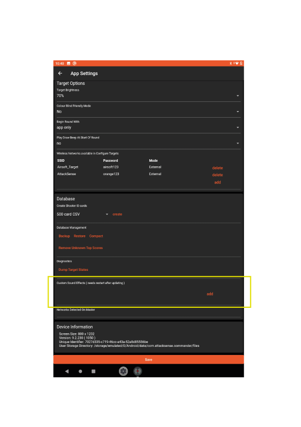Select the airsoft123 password cell
Screen dimensions: 301x427
111,167
